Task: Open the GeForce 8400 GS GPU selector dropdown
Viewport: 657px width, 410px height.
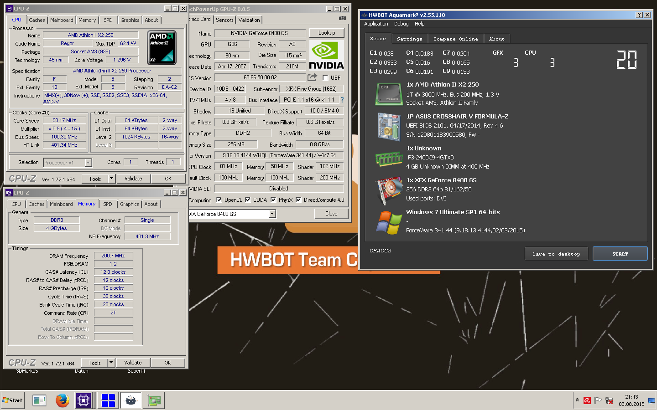Action: click(x=272, y=214)
